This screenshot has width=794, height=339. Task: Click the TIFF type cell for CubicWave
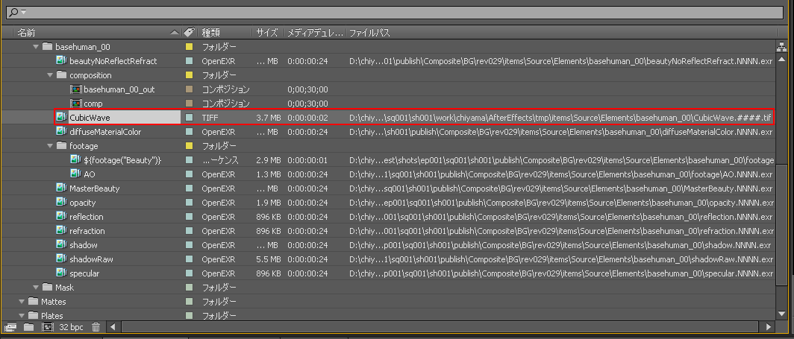tap(210, 117)
